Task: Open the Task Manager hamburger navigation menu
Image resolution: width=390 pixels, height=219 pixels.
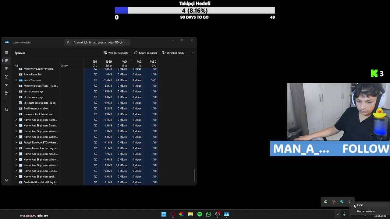Action: (x=6, y=53)
